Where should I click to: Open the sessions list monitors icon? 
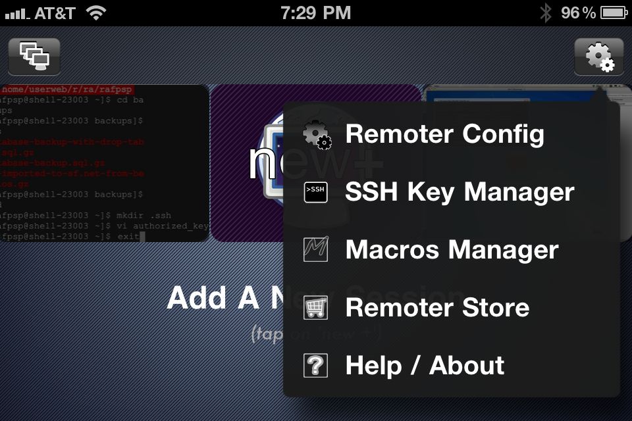[34, 57]
